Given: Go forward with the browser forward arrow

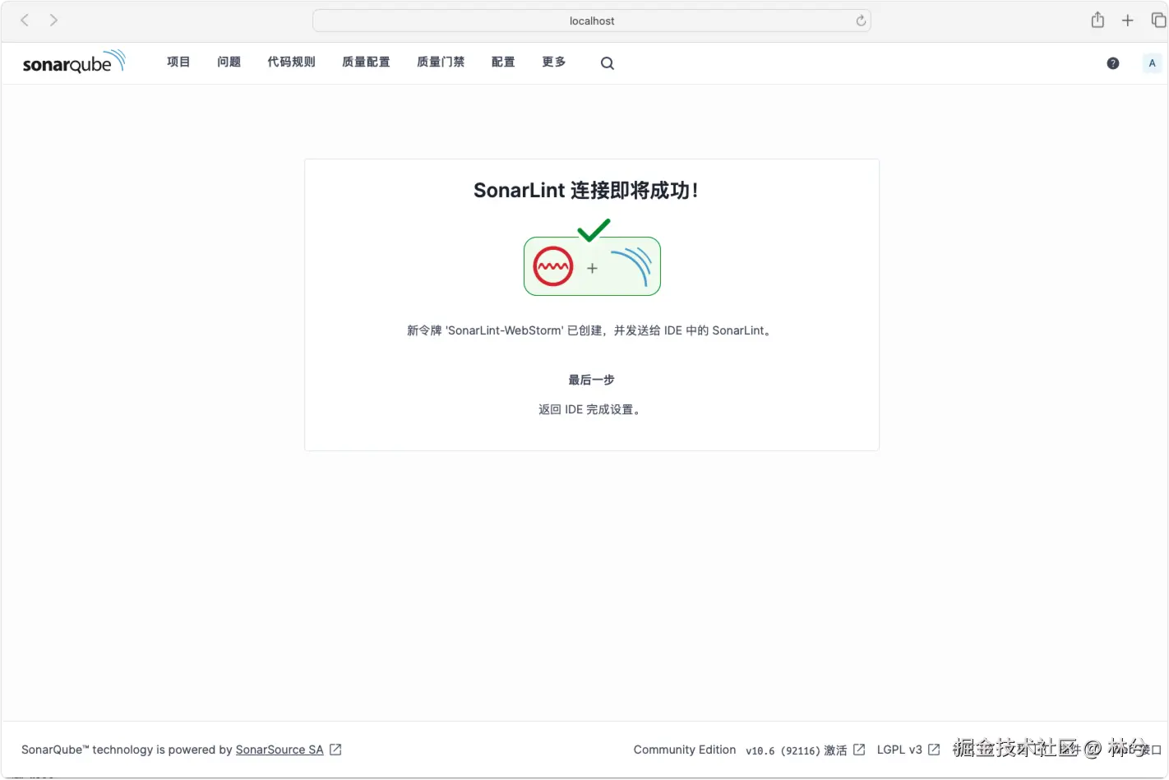Looking at the screenshot, I should point(53,21).
